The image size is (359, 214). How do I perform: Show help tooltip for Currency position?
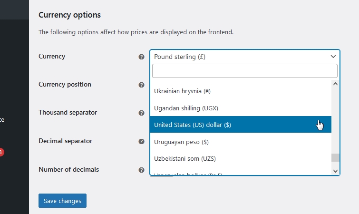tap(142, 85)
